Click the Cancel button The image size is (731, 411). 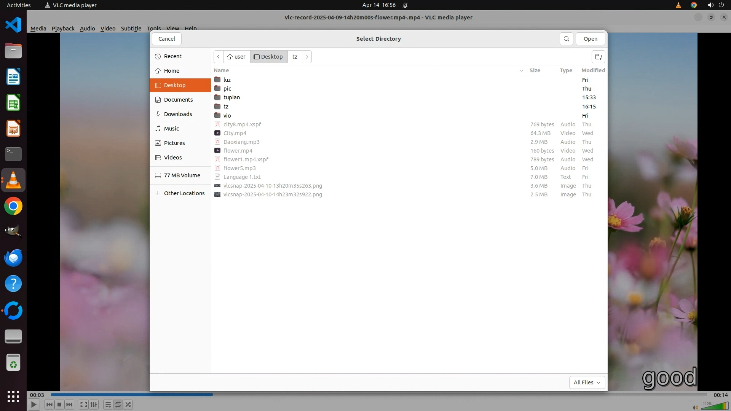(x=166, y=39)
